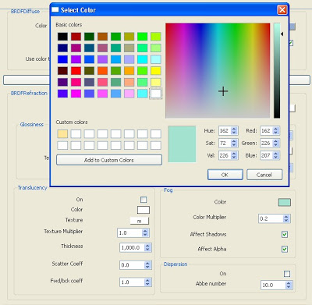Open the Fog Color swatch
Image resolution: width=312 pixels, height=305 pixels.
[x=285, y=202]
